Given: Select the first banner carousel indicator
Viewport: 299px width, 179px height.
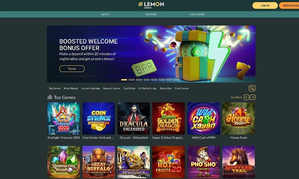Looking at the screenshot, I should click(x=124, y=80).
